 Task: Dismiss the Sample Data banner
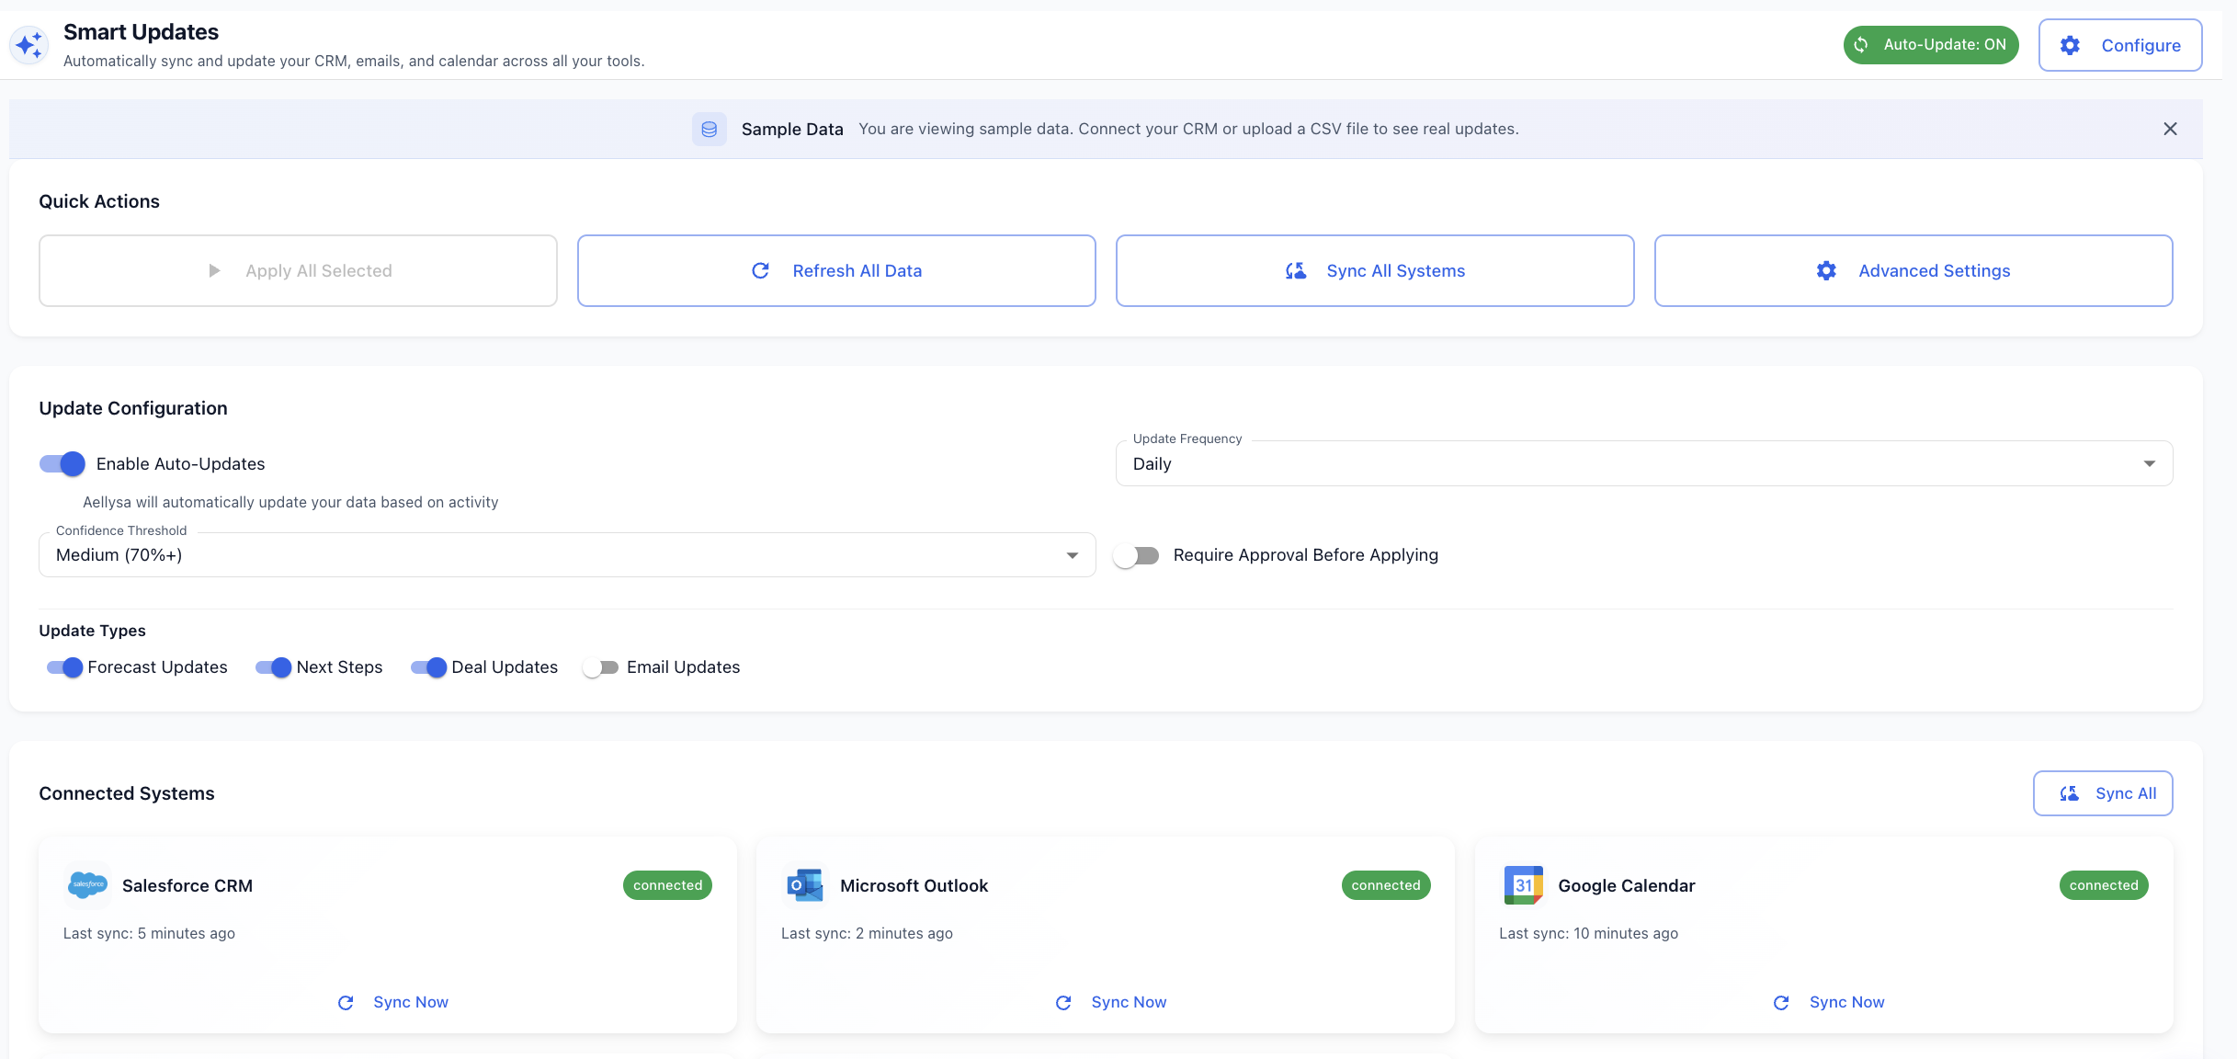(2170, 129)
